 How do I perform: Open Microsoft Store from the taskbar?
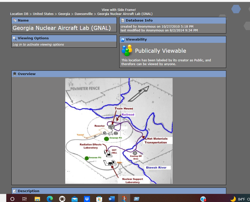coord(99,199)
